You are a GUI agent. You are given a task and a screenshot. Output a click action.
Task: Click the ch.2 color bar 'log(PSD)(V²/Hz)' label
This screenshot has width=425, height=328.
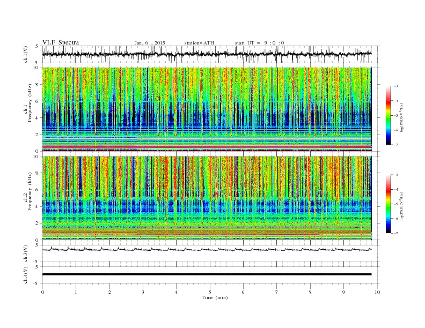401,205
